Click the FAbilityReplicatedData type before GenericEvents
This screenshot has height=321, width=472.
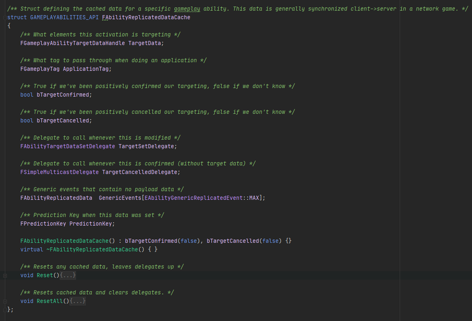click(56, 198)
